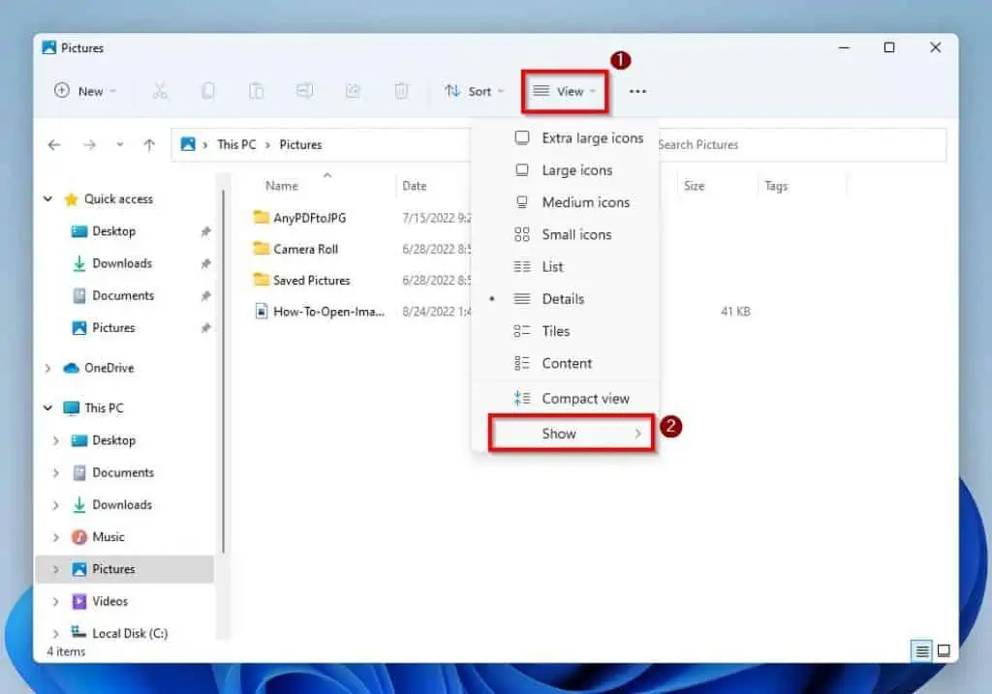Click the Search Pictures field
Viewport: 992px width, 694px height.
coord(801,145)
